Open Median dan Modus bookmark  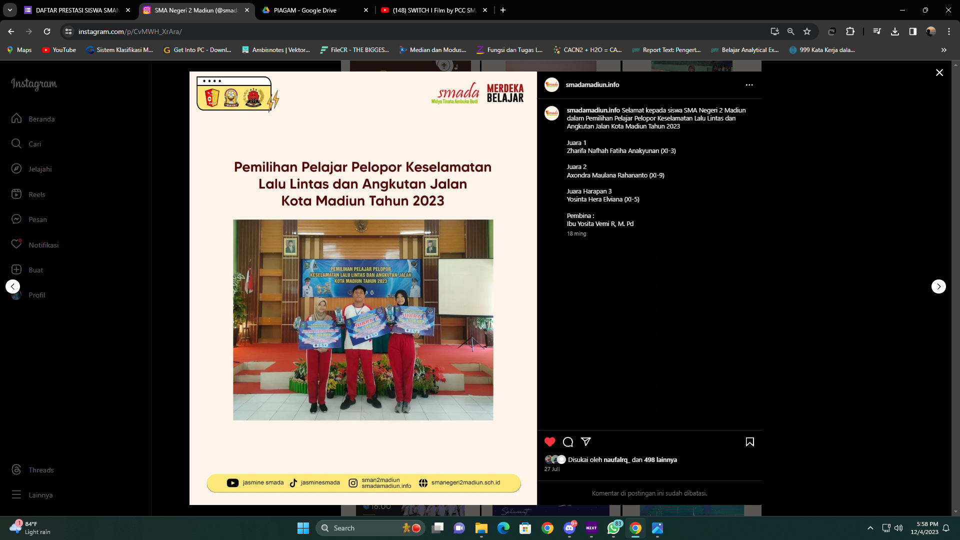tap(432, 50)
